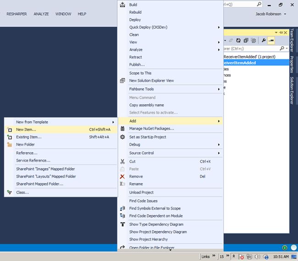298x261 pixels.
Task: Click the white circle status bar icon
Action: (293, 248)
